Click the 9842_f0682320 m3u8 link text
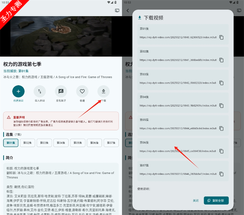The height and width of the screenshot is (215, 244). click(178, 83)
